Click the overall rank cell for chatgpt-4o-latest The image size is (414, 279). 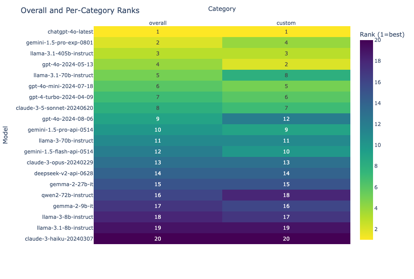(158, 32)
